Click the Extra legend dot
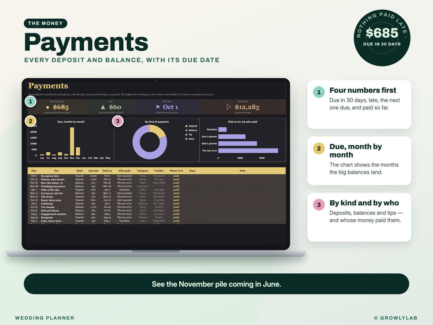The image size is (433, 325). pos(186,139)
